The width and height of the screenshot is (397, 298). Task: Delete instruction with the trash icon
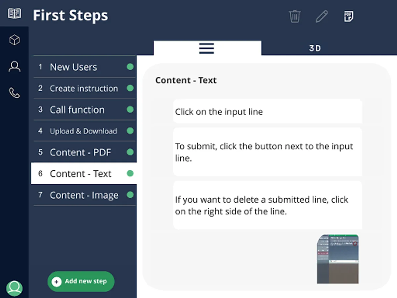[x=294, y=16]
